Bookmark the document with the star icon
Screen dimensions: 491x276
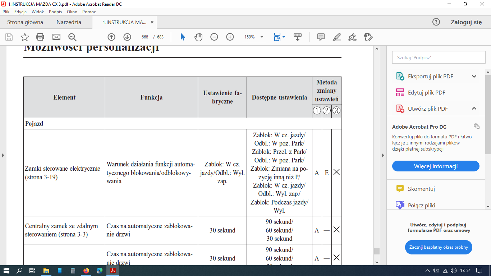coord(24,37)
